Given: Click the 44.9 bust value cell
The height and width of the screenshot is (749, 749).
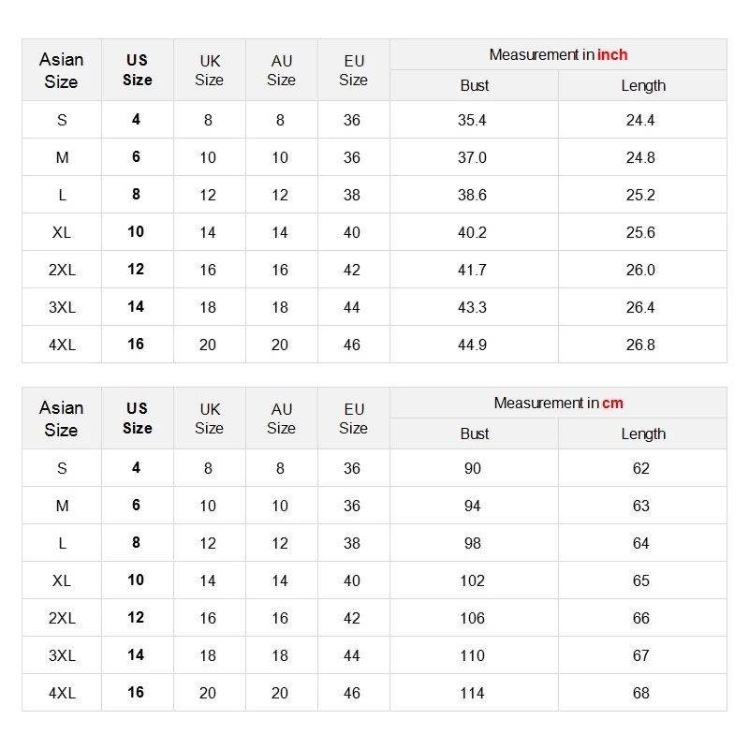Looking at the screenshot, I should tap(472, 345).
